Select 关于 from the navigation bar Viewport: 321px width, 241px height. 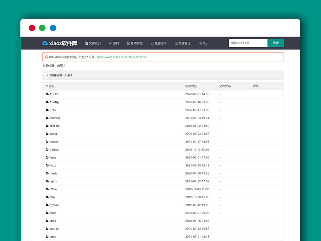(x=204, y=42)
